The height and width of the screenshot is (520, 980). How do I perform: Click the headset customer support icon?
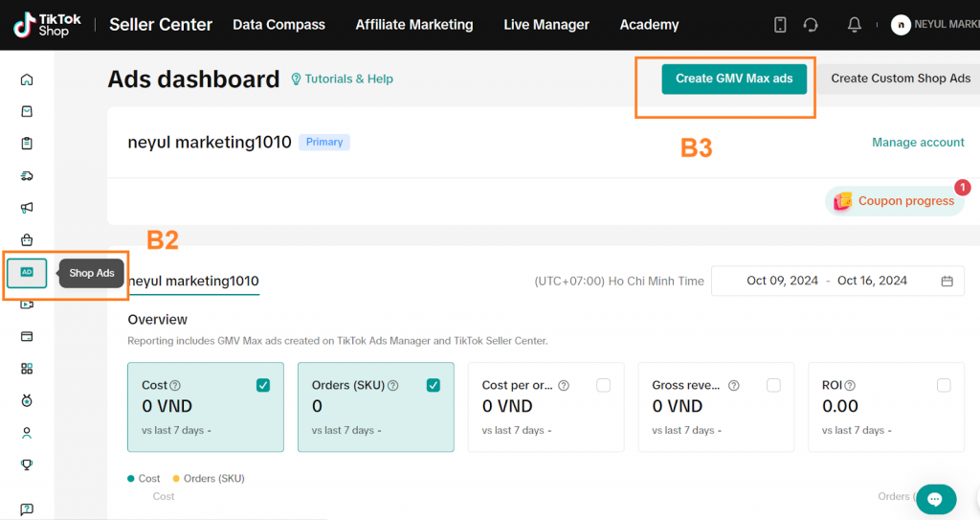click(811, 25)
